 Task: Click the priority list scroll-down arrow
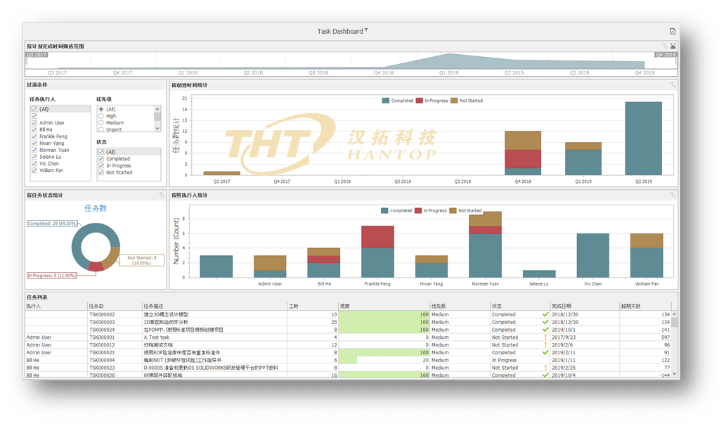[x=157, y=128]
